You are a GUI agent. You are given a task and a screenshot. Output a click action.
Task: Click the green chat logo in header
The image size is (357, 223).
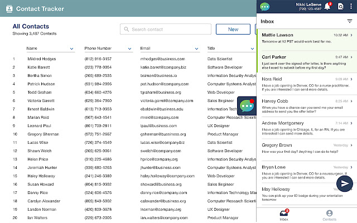pos(265,7)
